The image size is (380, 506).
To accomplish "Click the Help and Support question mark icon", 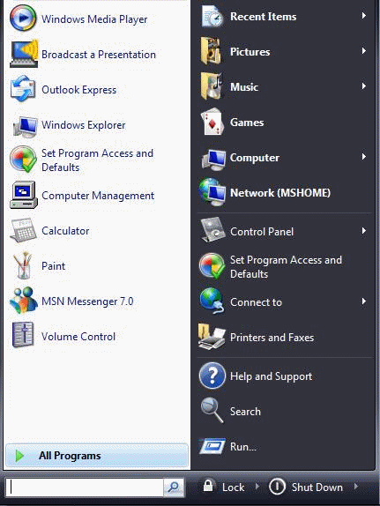I will pyautogui.click(x=212, y=376).
